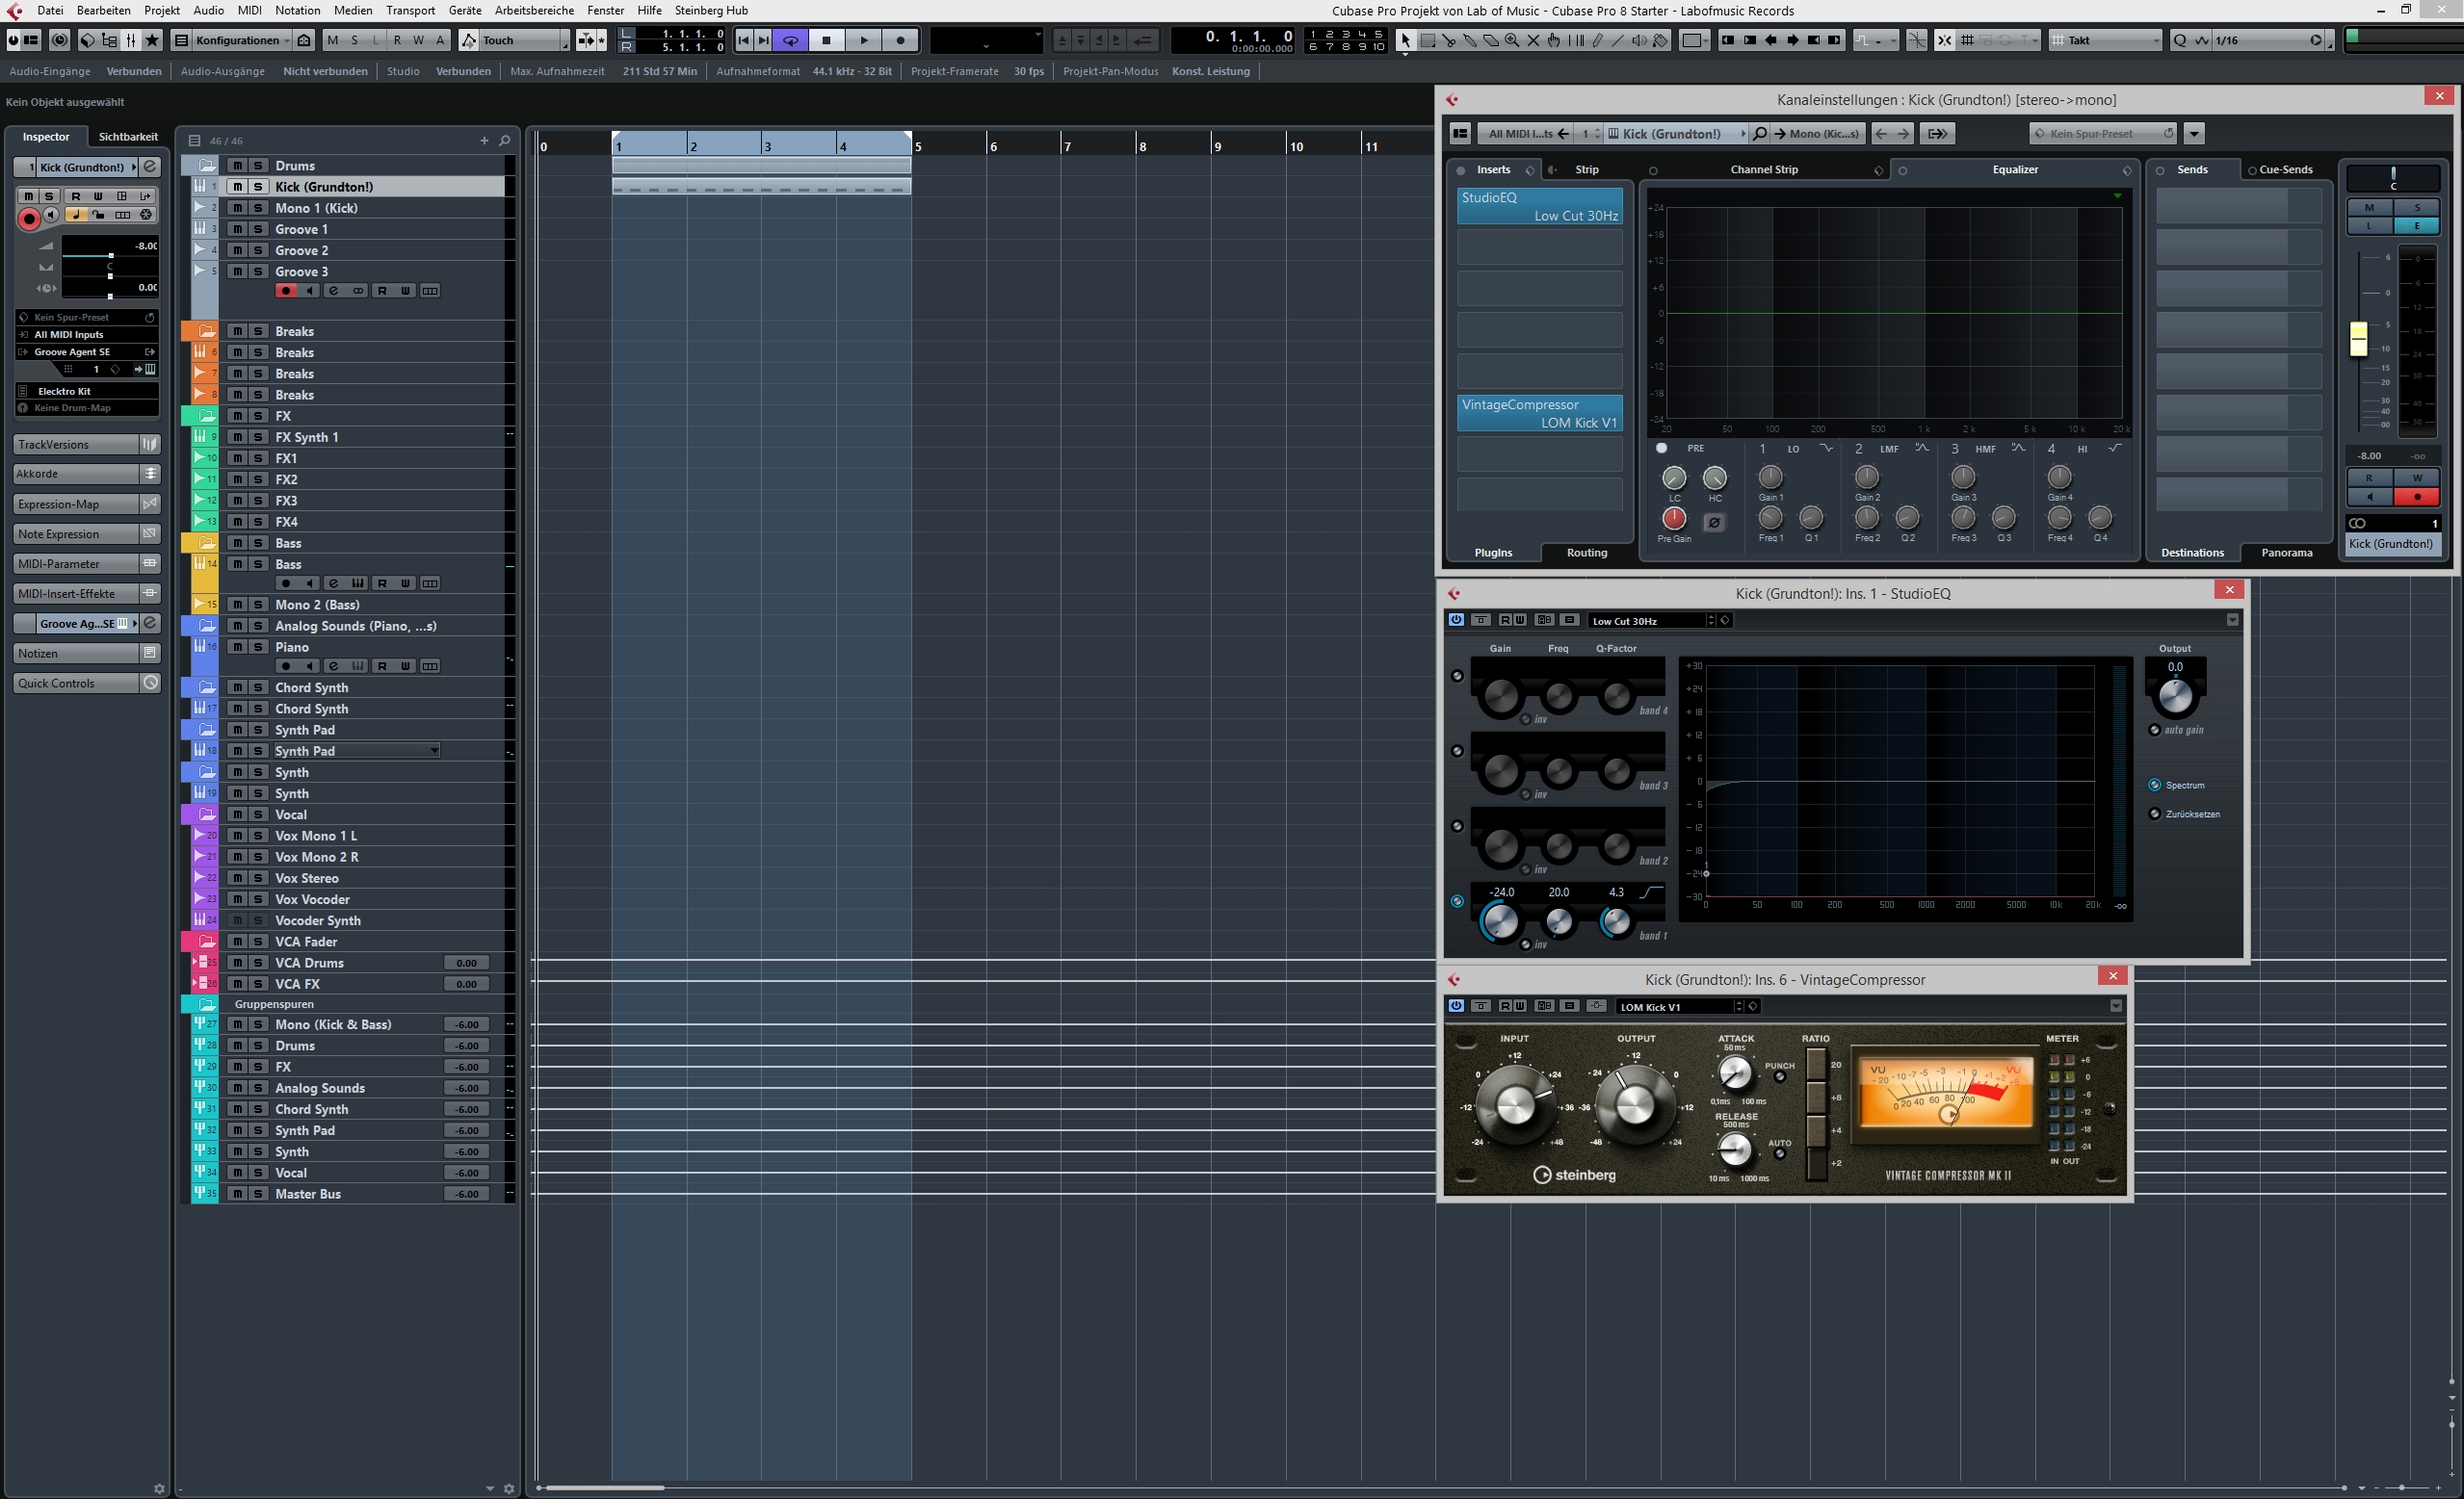Open the MixConsole mixer icon
2464x1499 pixels.
click(x=130, y=40)
